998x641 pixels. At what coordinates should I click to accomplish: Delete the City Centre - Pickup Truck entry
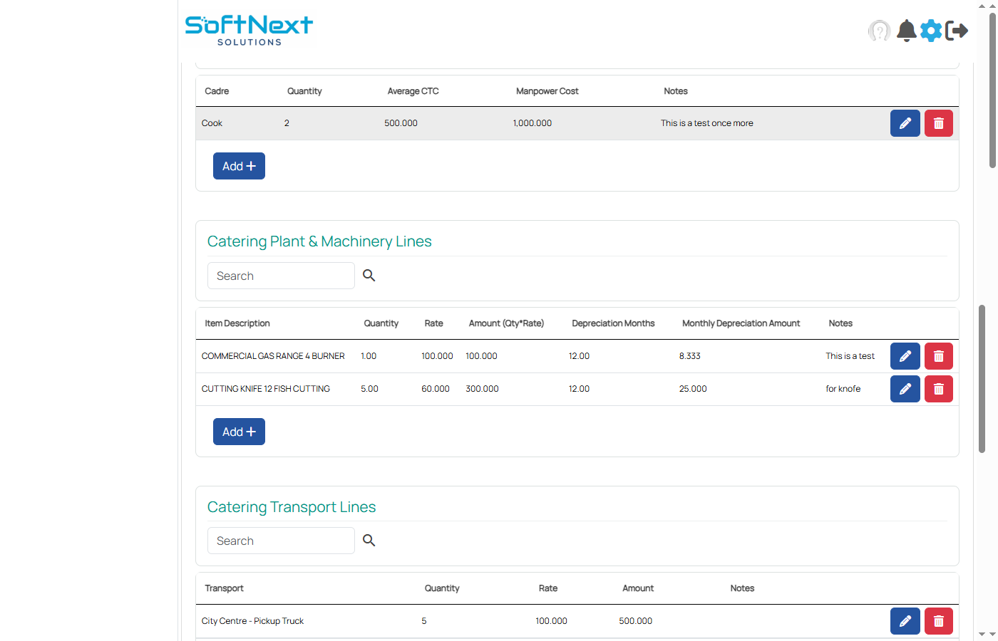938,620
